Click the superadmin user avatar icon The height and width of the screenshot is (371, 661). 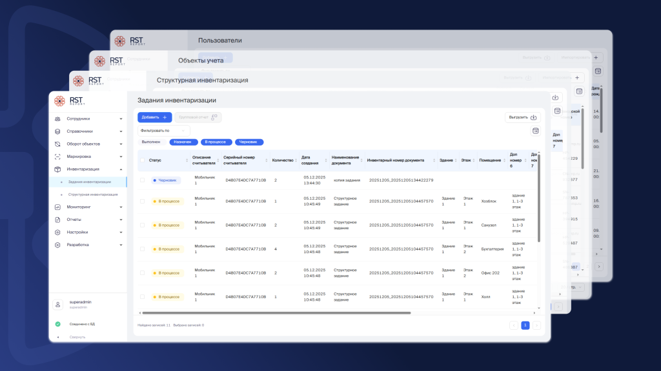click(x=57, y=304)
